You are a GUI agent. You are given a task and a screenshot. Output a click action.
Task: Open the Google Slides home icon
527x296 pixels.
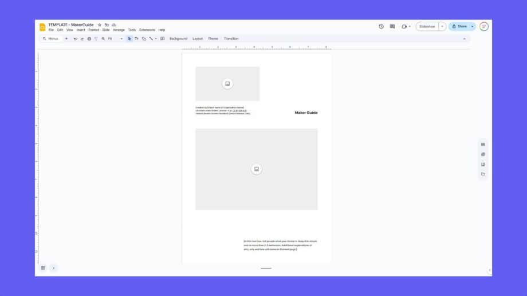pyautogui.click(x=42, y=27)
